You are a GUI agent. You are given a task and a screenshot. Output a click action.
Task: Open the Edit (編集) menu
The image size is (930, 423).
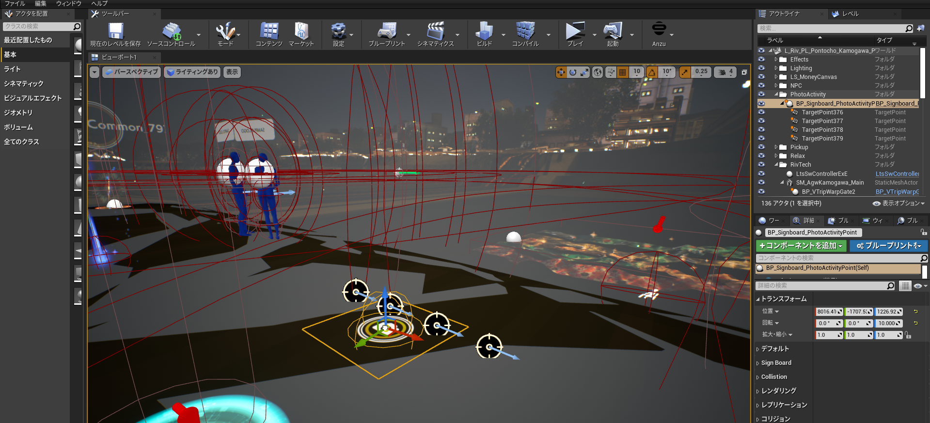pos(41,3)
